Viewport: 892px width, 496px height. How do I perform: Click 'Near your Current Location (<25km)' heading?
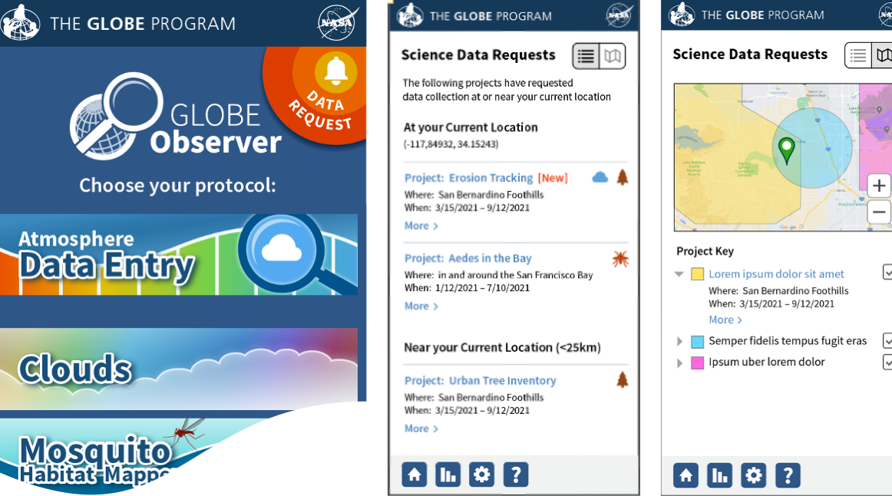pos(502,348)
